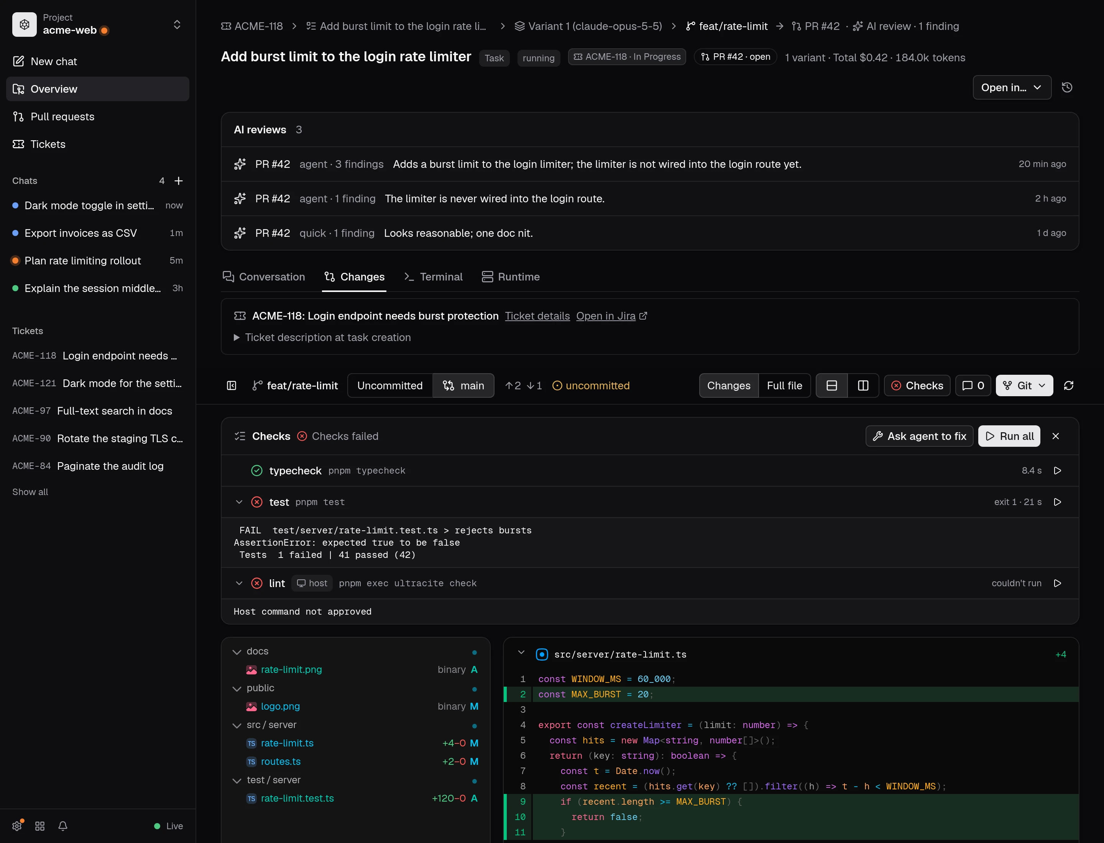Open the apps grid icon in sidebar footer
The width and height of the screenshot is (1104, 843).
point(40,826)
